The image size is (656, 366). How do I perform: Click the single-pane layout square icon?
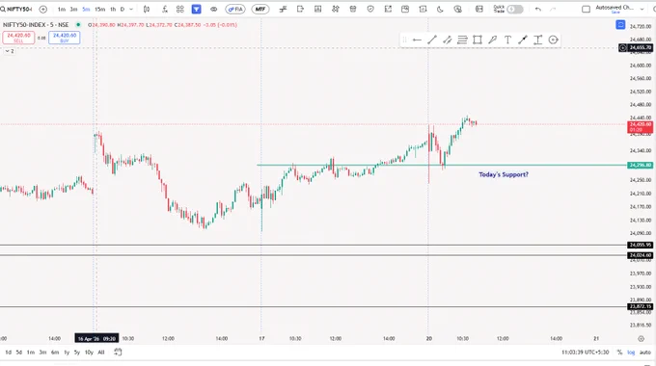(587, 10)
